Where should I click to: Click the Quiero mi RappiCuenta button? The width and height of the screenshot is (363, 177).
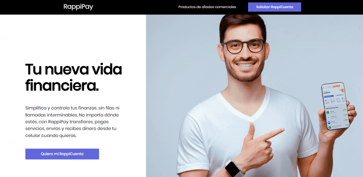(62, 154)
